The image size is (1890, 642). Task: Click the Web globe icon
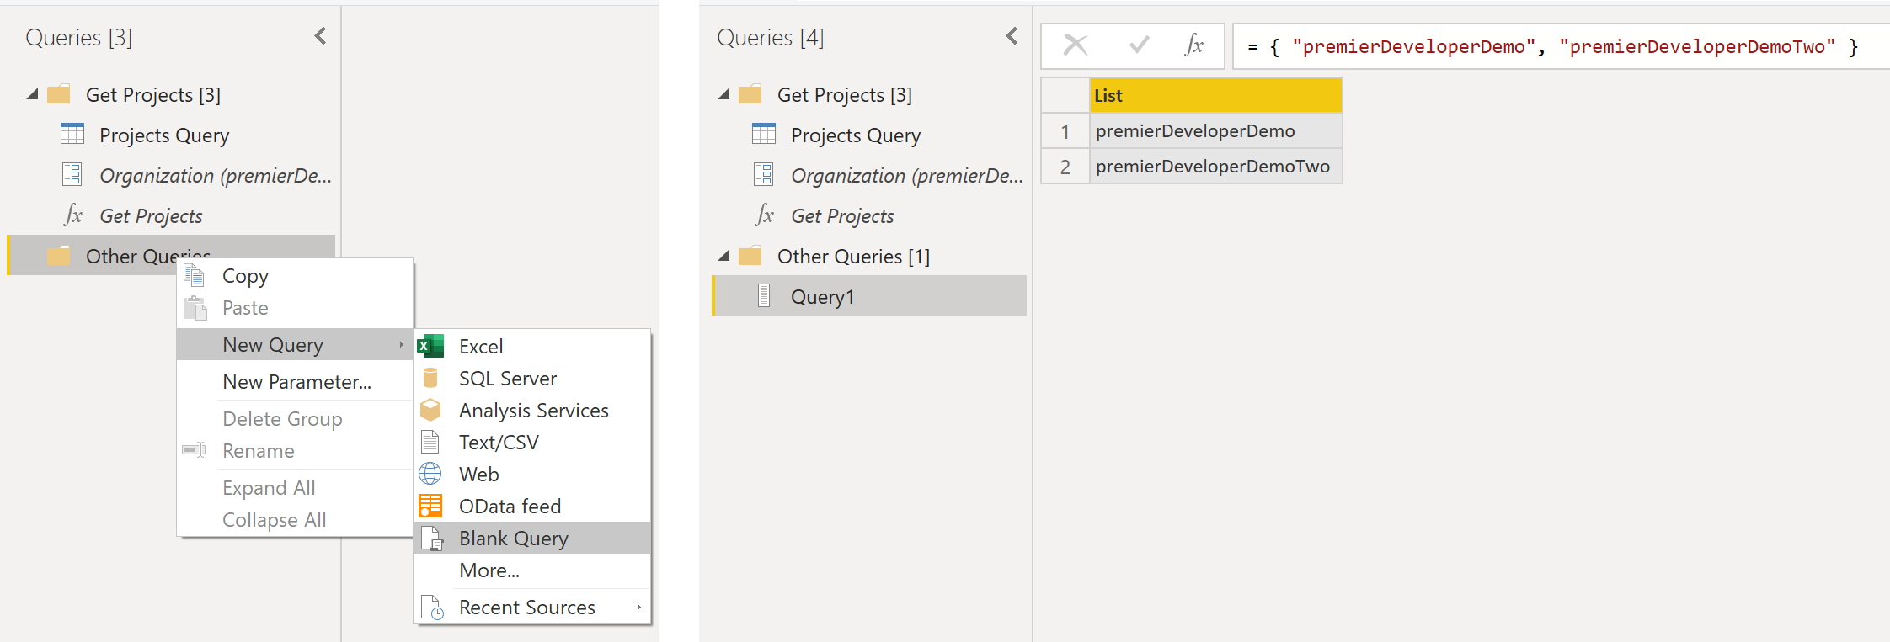430,474
